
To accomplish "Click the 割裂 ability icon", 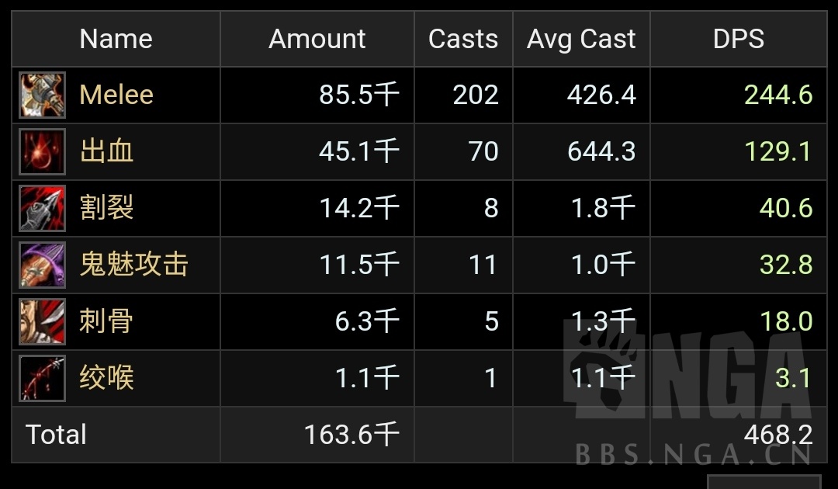I will (x=42, y=208).
